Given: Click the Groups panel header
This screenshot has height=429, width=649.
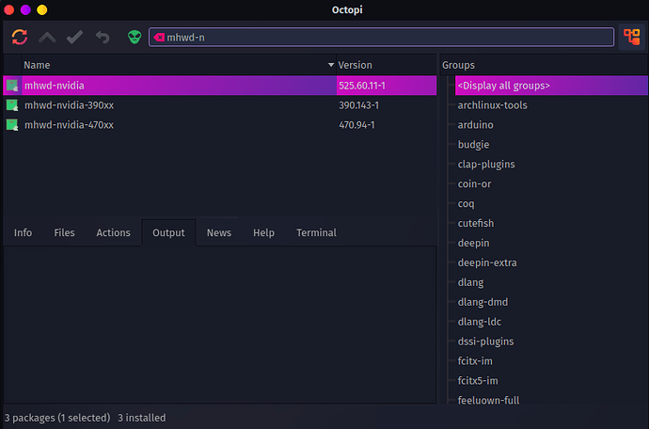Looking at the screenshot, I should 544,65.
